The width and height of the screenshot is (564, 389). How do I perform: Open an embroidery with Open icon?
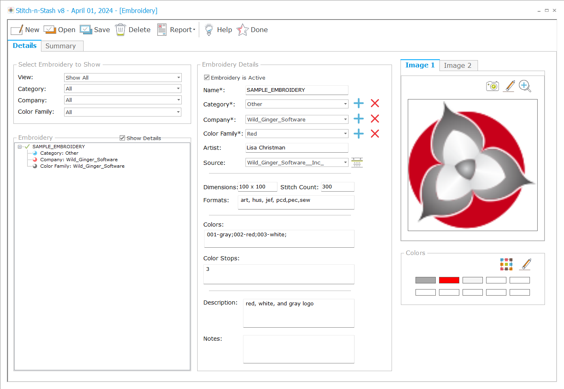tap(50, 30)
